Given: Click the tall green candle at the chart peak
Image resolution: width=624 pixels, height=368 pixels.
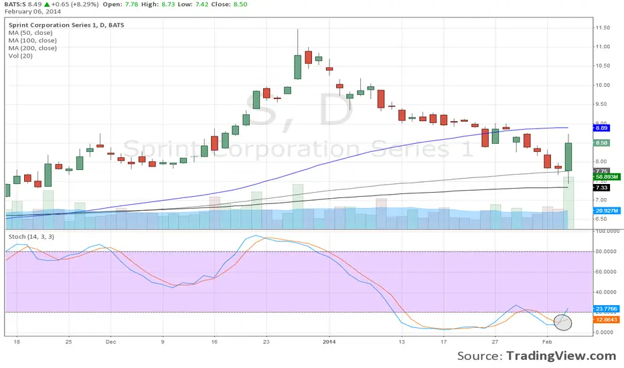Looking at the screenshot, I should pyautogui.click(x=298, y=67).
